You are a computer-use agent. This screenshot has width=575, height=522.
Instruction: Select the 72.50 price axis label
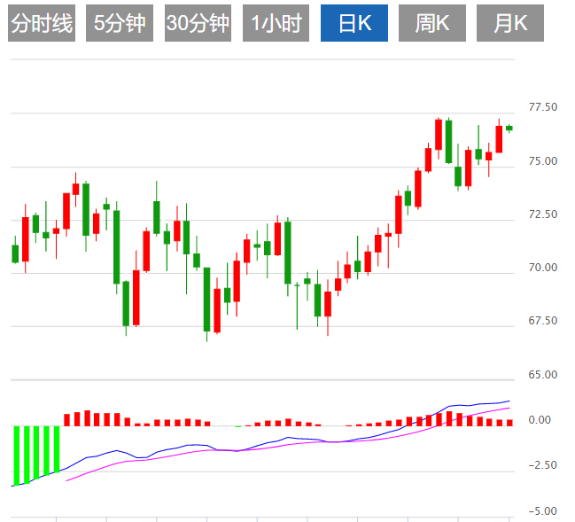(x=542, y=214)
